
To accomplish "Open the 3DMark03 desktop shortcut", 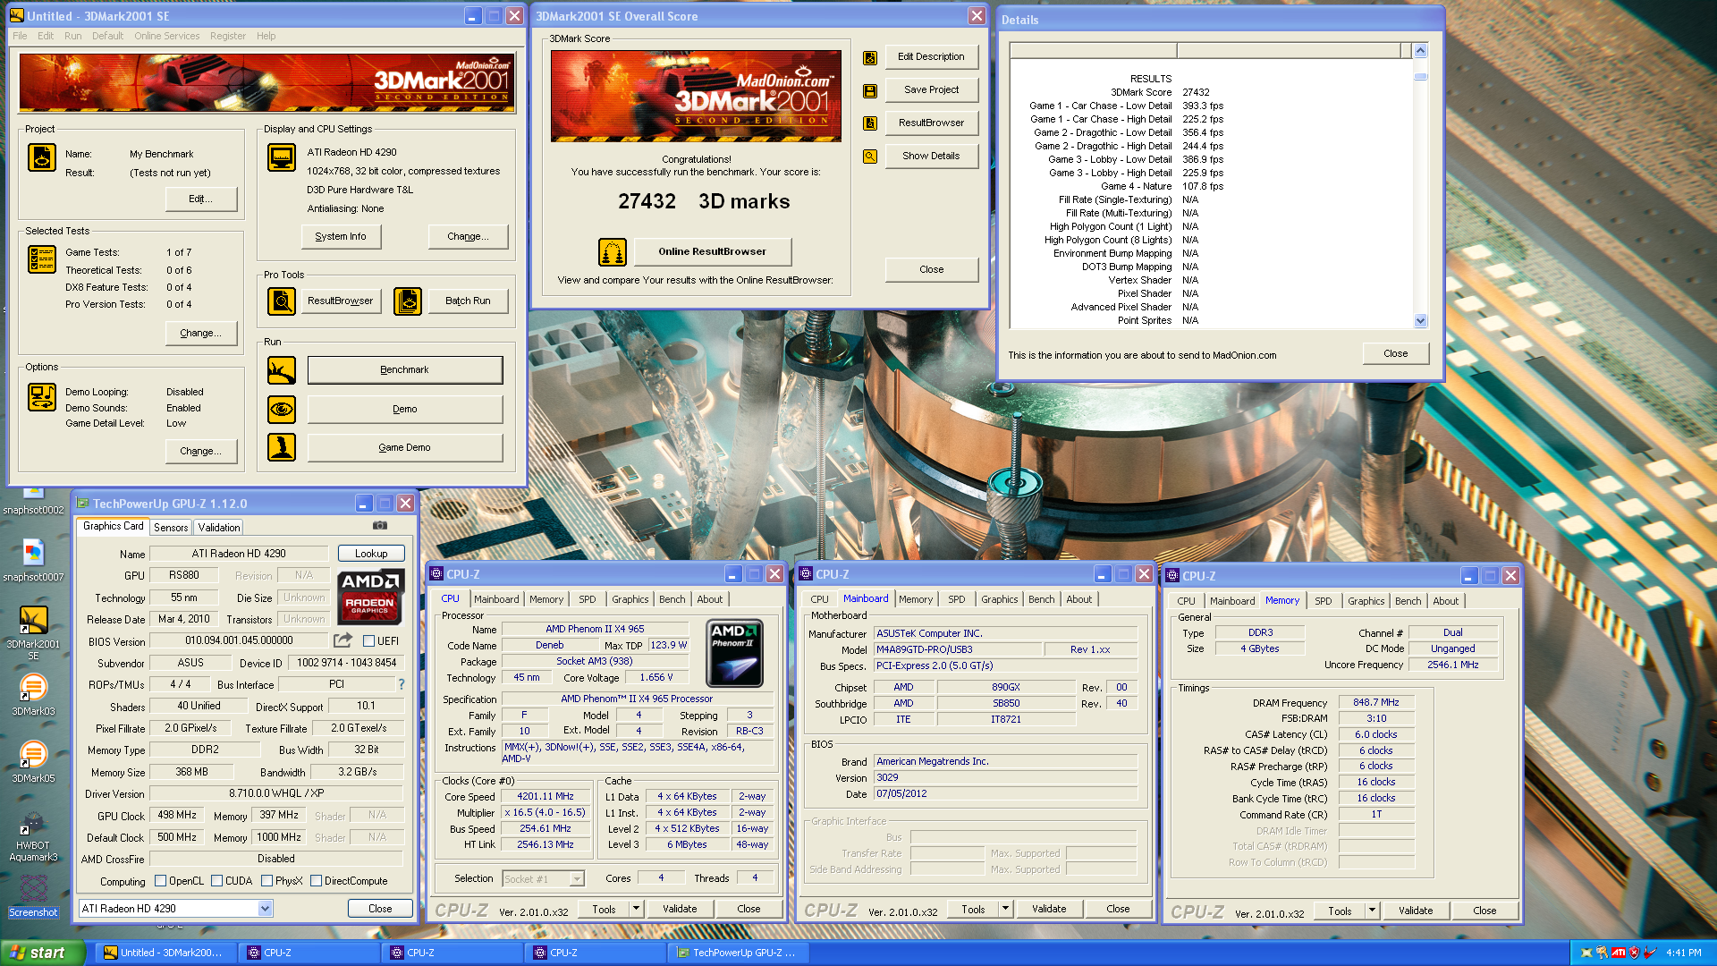I will click(33, 694).
